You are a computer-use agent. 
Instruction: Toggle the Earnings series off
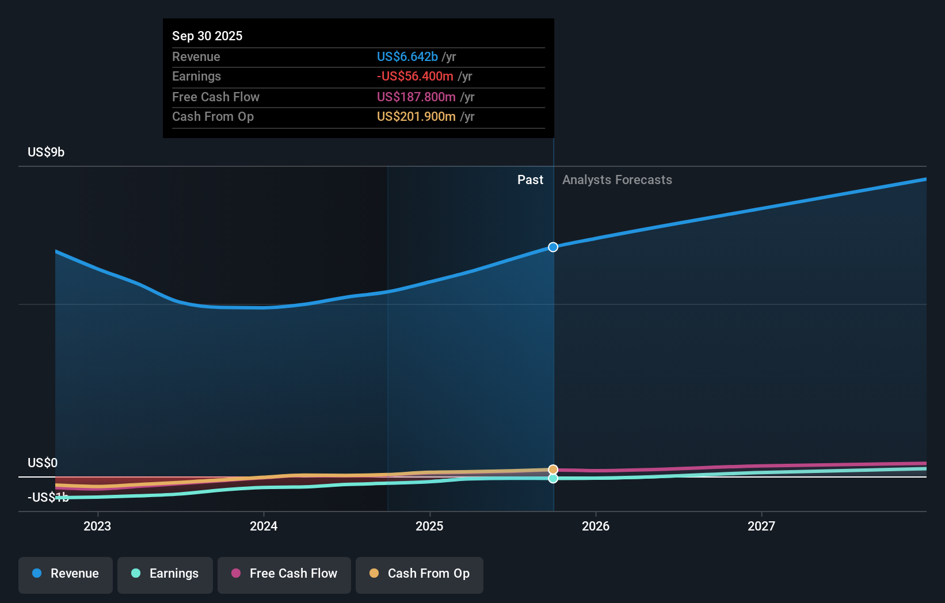165,574
